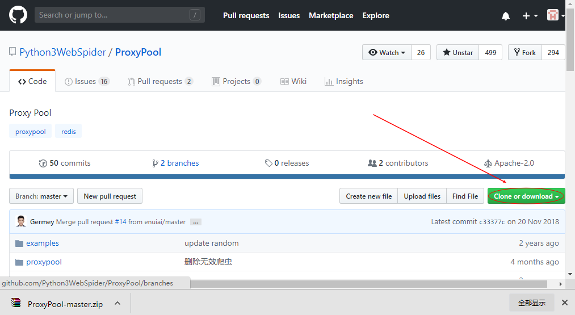
Task: Click Upload files button
Action: coord(422,196)
